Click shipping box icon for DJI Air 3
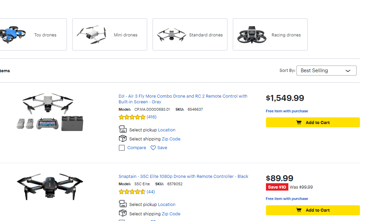The width and height of the screenshot is (375, 221). click(x=122, y=138)
